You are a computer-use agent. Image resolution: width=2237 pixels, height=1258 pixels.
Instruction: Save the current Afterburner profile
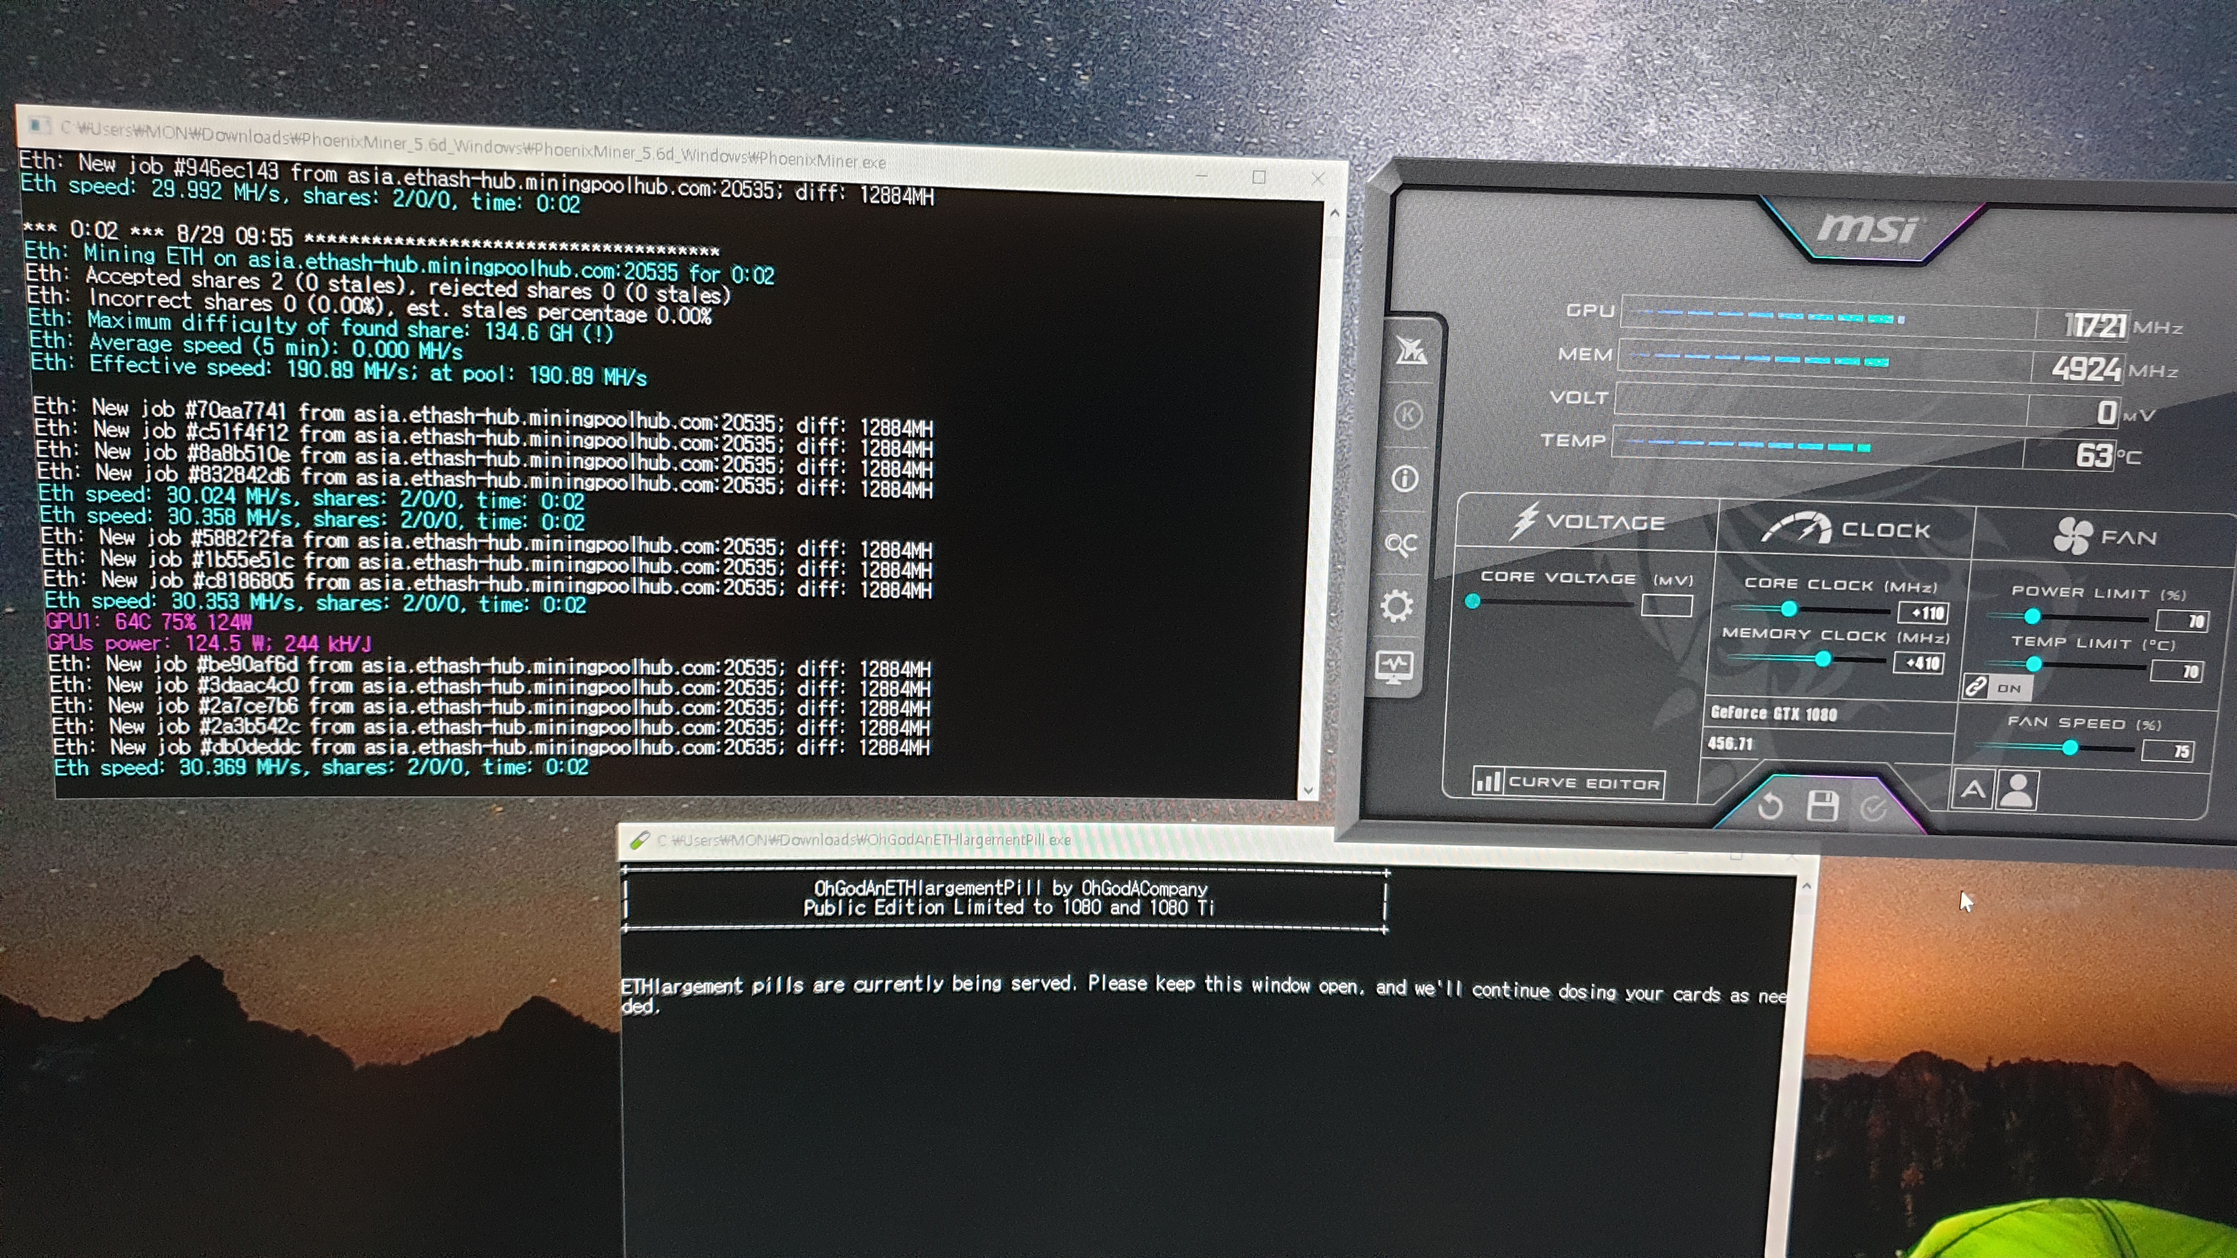pos(1822,806)
